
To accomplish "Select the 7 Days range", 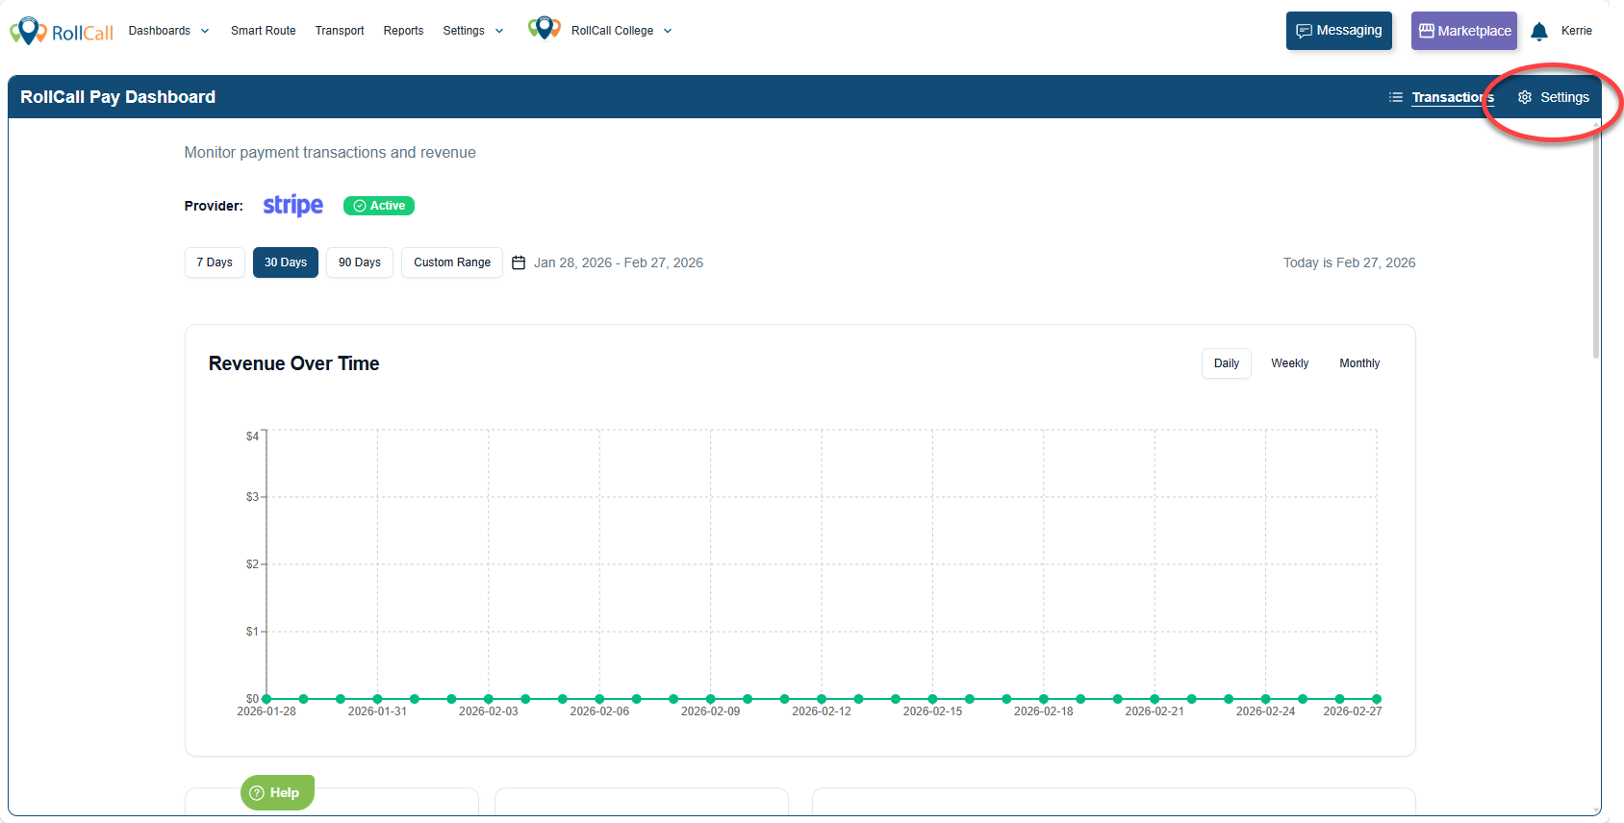I will point(215,262).
